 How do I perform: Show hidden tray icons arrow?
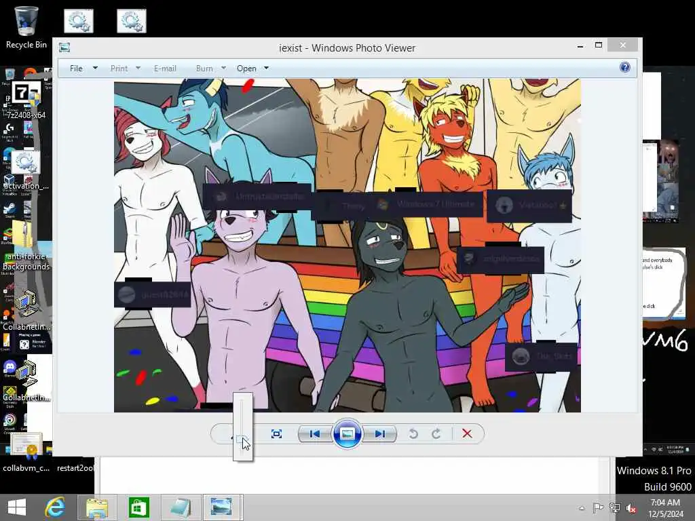(582, 508)
